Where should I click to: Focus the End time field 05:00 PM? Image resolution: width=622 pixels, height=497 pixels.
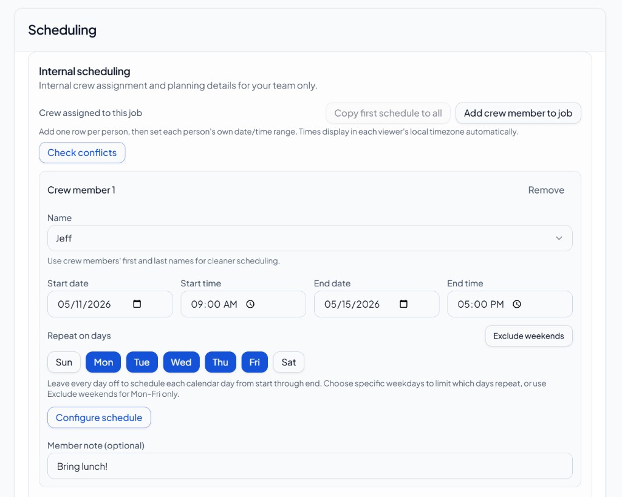click(510, 304)
